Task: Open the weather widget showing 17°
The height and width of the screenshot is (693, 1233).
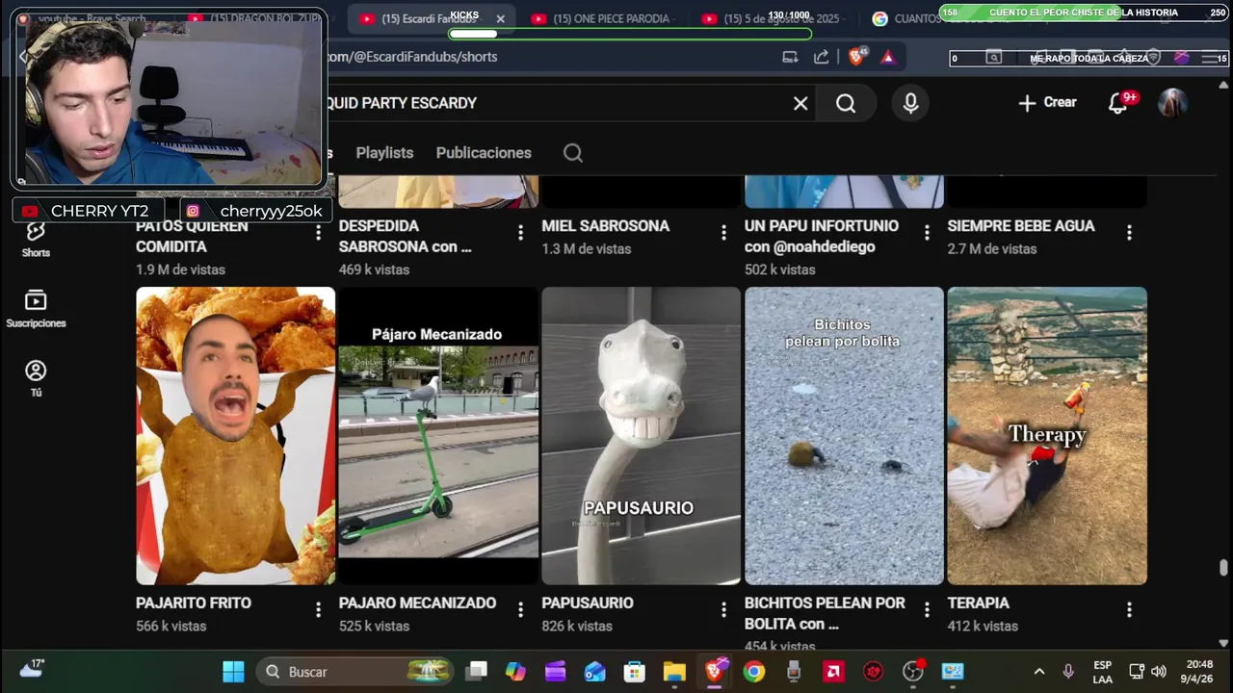Action: pyautogui.click(x=31, y=669)
